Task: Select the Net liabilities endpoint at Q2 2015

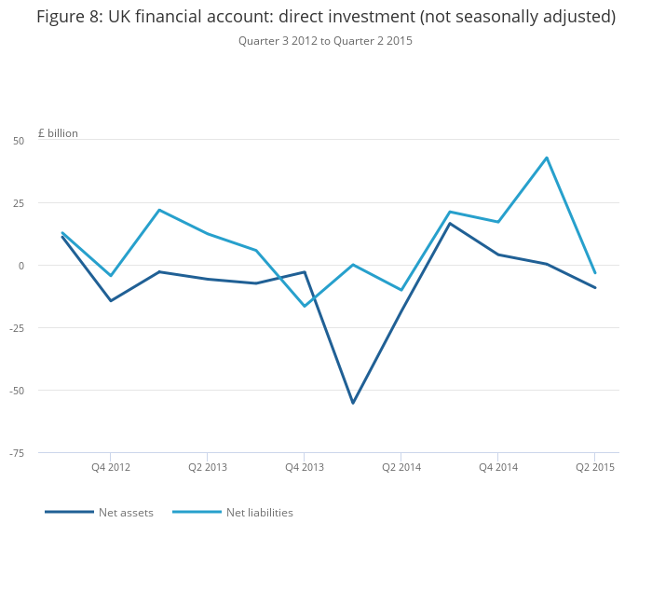Action: pos(595,273)
